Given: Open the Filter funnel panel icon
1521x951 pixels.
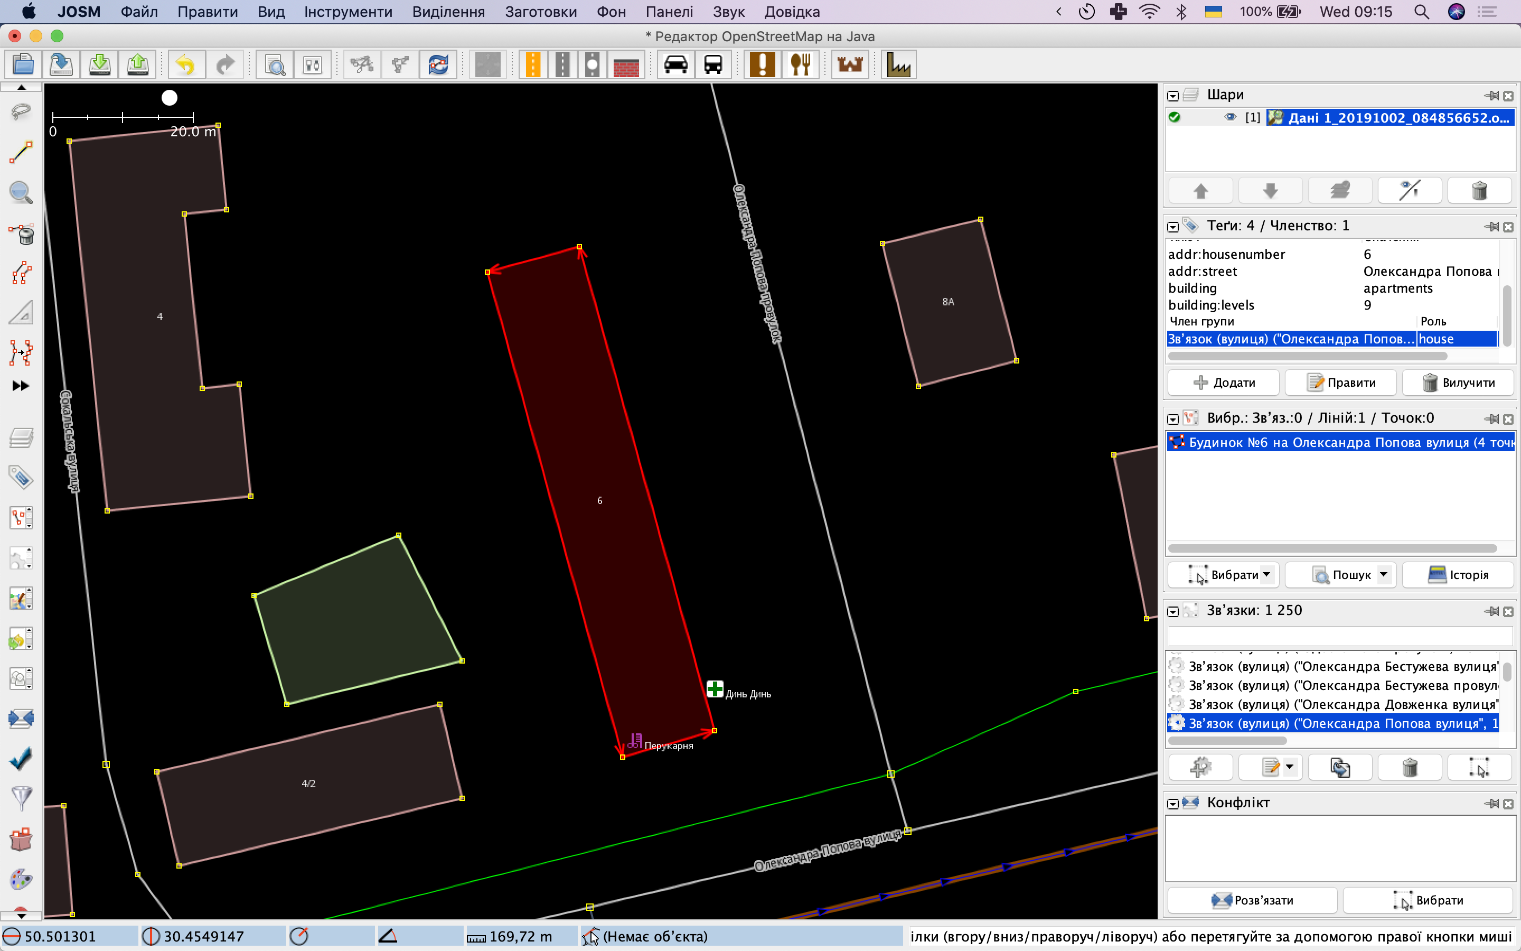Looking at the screenshot, I should [21, 799].
